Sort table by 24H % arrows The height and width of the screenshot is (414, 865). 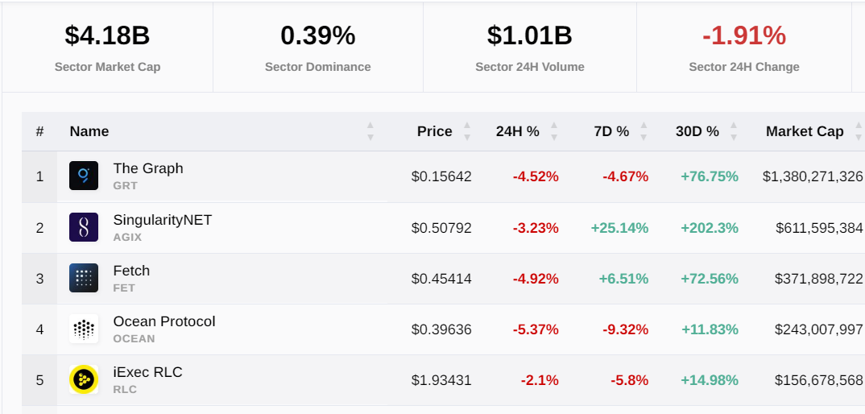pyautogui.click(x=554, y=131)
